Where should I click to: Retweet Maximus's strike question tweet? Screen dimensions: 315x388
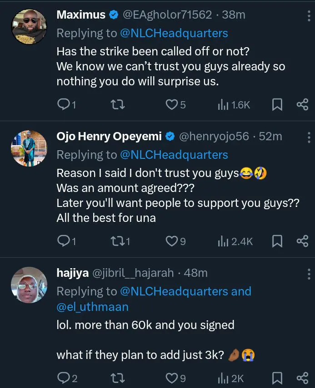(118, 105)
